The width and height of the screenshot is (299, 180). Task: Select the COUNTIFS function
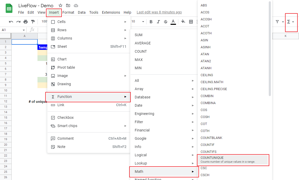pyautogui.click(x=233, y=152)
